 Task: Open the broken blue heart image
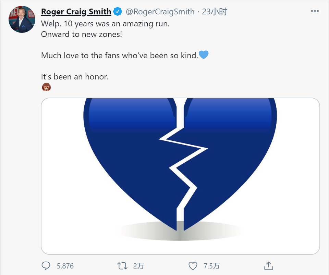point(180,176)
